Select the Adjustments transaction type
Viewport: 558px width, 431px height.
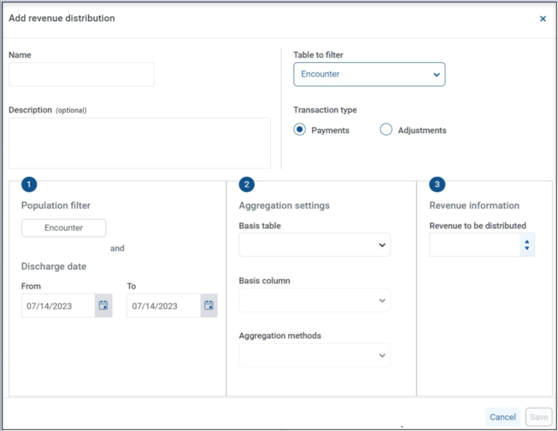point(386,129)
